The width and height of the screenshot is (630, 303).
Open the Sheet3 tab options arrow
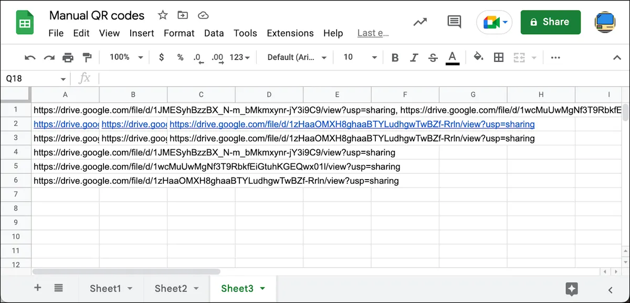262,288
